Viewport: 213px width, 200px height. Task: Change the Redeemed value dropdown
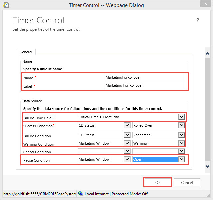pos(181,135)
